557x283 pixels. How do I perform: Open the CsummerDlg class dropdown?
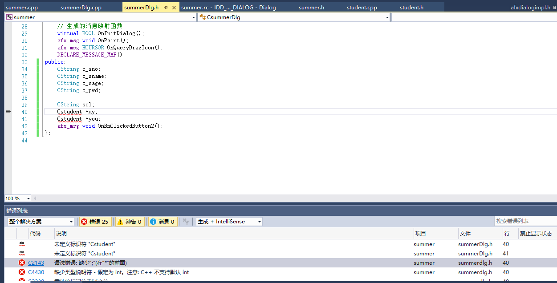tap(294, 17)
